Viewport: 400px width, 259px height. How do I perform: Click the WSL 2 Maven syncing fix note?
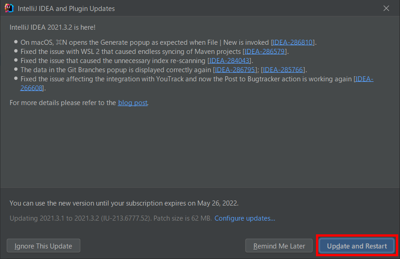coord(155,52)
